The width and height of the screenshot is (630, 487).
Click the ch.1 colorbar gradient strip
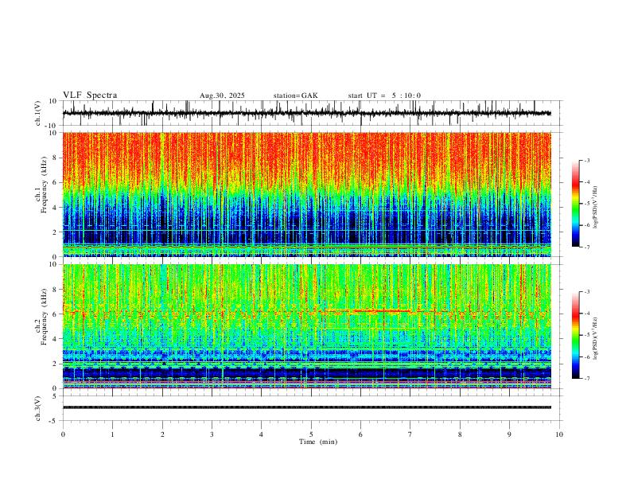pos(576,204)
